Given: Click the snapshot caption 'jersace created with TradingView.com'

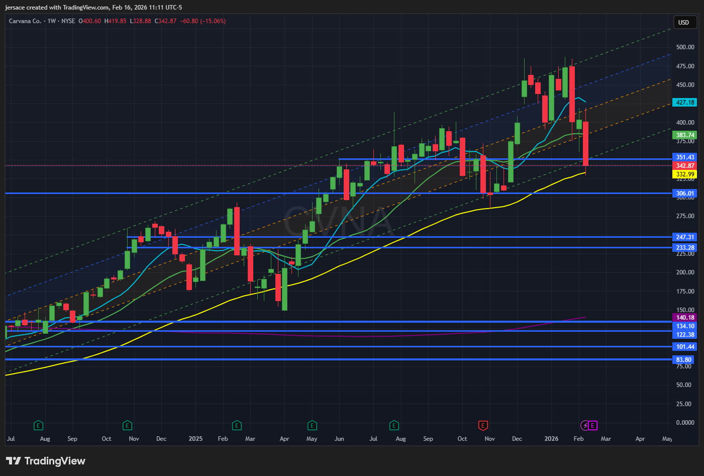Looking at the screenshot, I should [57, 8].
